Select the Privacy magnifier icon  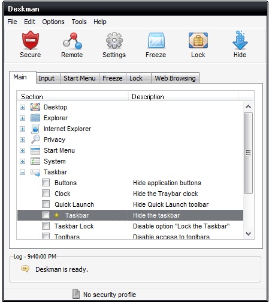tap(35, 139)
